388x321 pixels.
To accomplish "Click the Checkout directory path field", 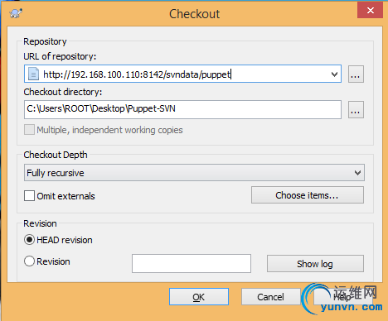I will pyautogui.click(x=182, y=109).
